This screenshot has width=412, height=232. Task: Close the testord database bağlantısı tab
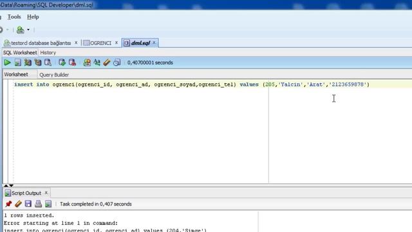coord(76,43)
